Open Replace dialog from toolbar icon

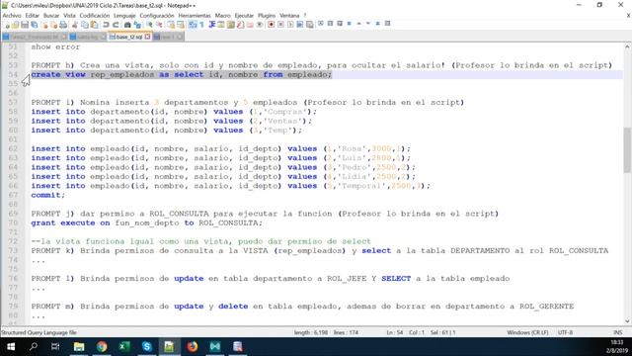pyautogui.click(x=137, y=25)
